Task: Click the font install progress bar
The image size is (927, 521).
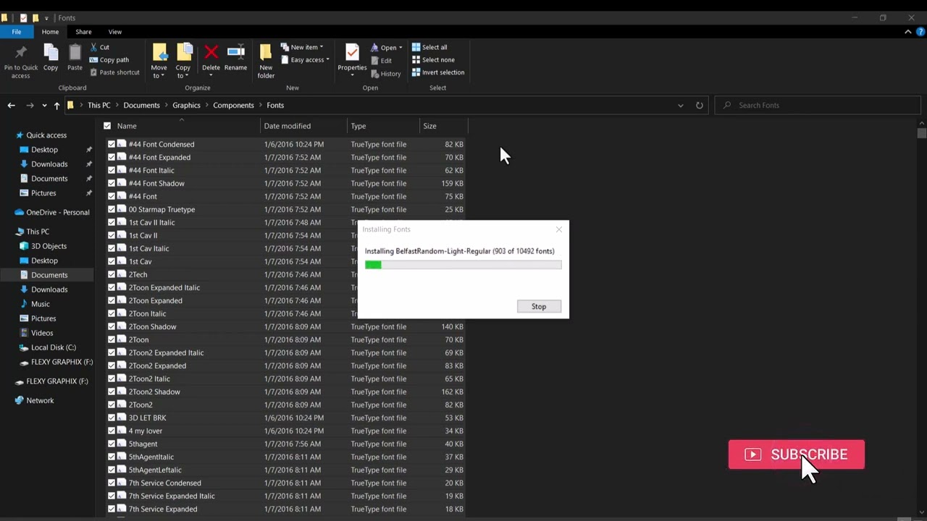Action: [463, 265]
